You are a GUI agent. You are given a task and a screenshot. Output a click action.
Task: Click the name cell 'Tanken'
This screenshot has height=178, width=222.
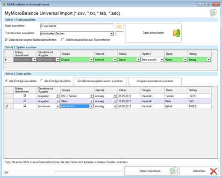(x=176, y=96)
